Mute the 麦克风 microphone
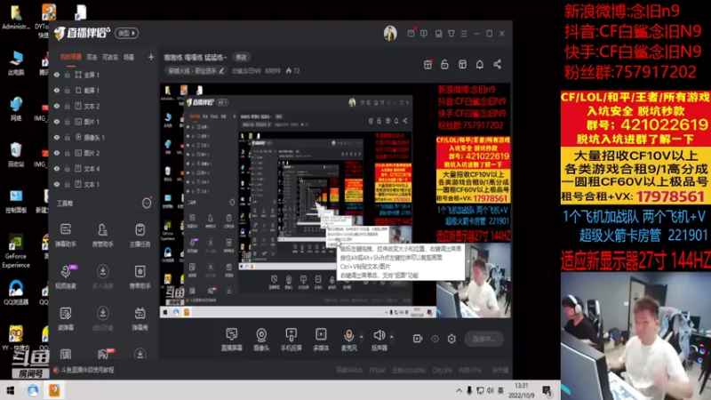The image size is (711, 400). [348, 340]
